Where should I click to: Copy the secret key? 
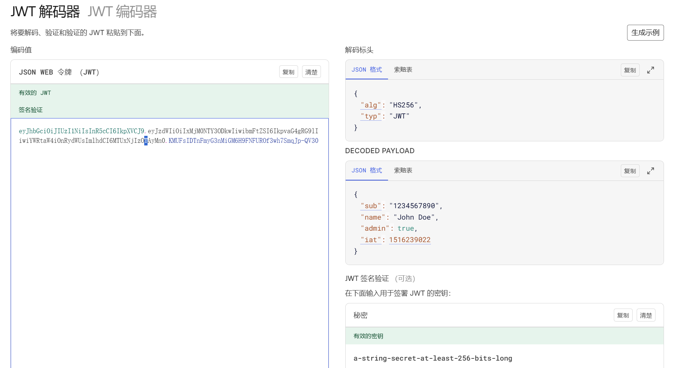[x=623, y=315]
